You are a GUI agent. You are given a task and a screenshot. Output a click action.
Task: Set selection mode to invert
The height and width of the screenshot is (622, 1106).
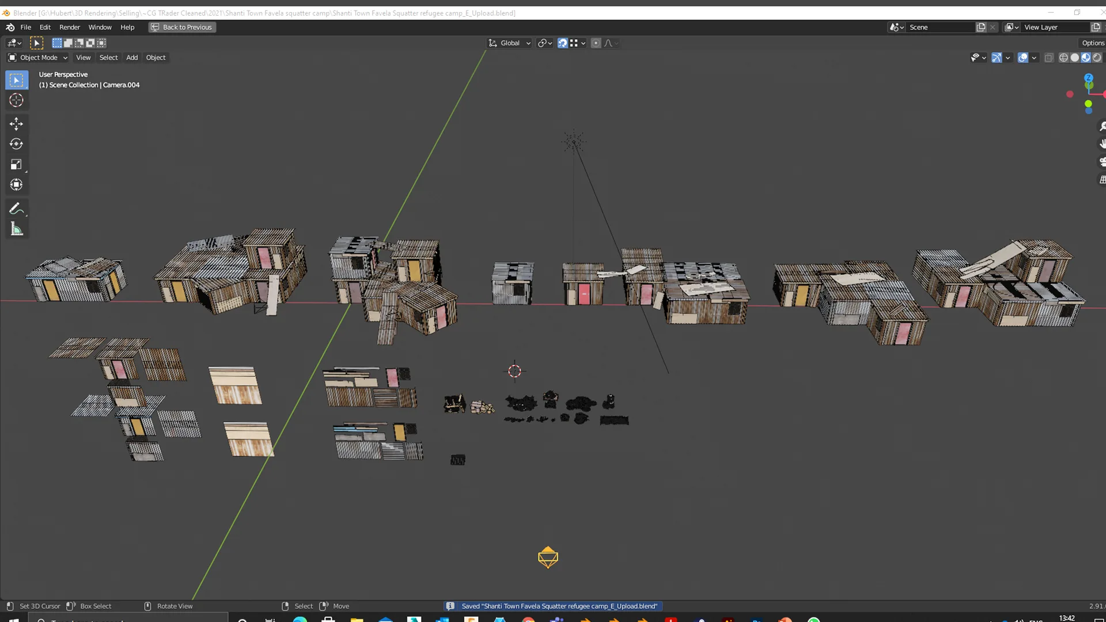pos(90,43)
